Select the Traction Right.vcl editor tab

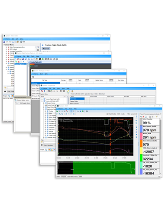[x=36, y=62]
